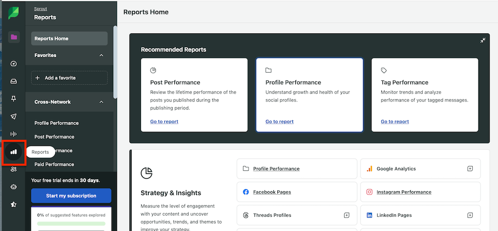Click the Reports tooltip label
The height and width of the screenshot is (231, 498).
coord(40,152)
